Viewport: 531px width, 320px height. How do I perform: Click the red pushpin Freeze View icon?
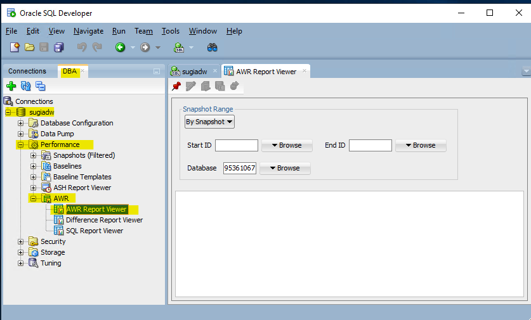(176, 86)
